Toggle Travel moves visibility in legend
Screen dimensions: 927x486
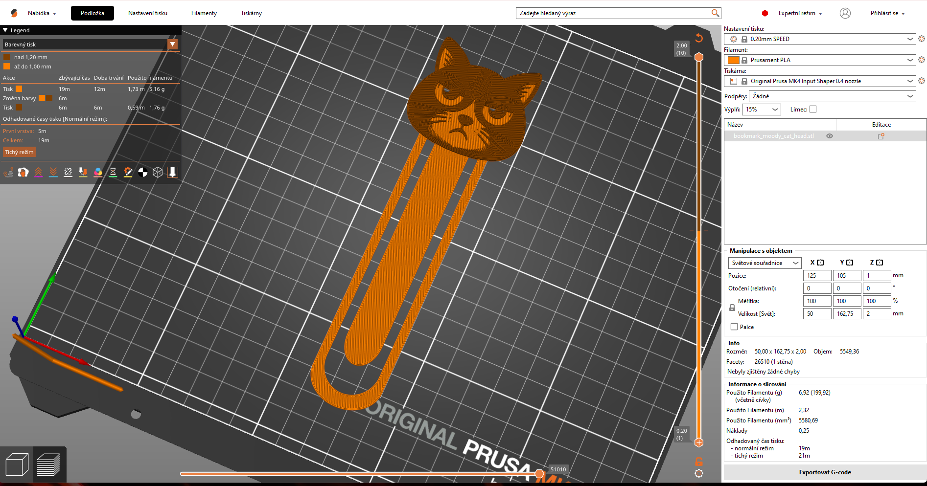[x=8, y=172]
